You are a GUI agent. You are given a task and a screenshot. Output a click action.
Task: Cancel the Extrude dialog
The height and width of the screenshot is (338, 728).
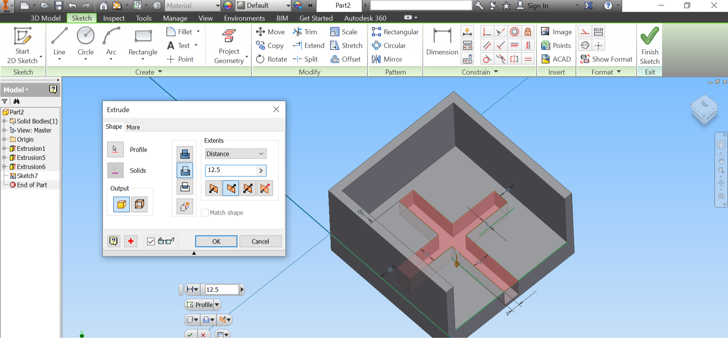(x=260, y=241)
